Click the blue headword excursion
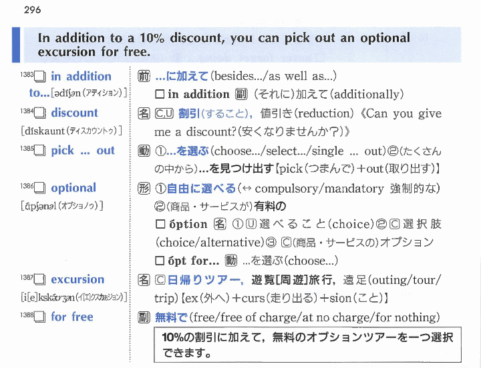 click(x=77, y=279)
